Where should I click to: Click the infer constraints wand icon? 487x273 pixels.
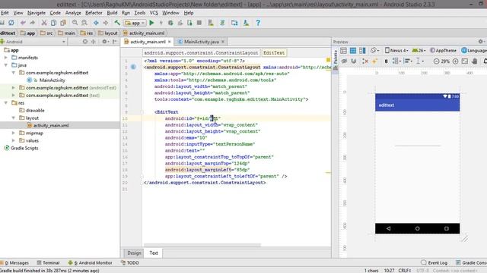coord(374,61)
